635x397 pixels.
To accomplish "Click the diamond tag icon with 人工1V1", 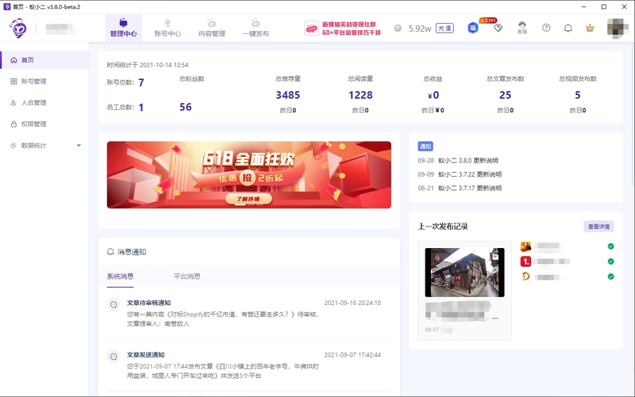I will (498, 28).
